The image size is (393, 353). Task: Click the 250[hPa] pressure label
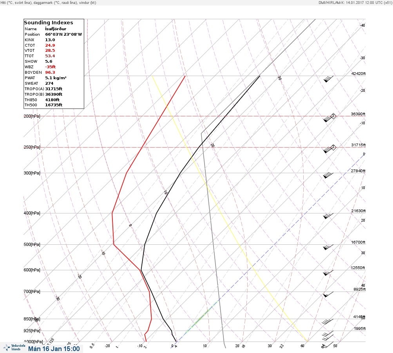(x=32, y=147)
